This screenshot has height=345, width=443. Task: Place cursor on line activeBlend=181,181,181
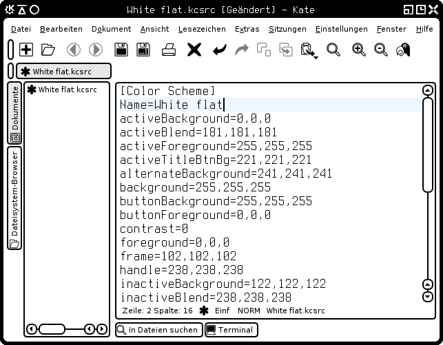(198, 132)
